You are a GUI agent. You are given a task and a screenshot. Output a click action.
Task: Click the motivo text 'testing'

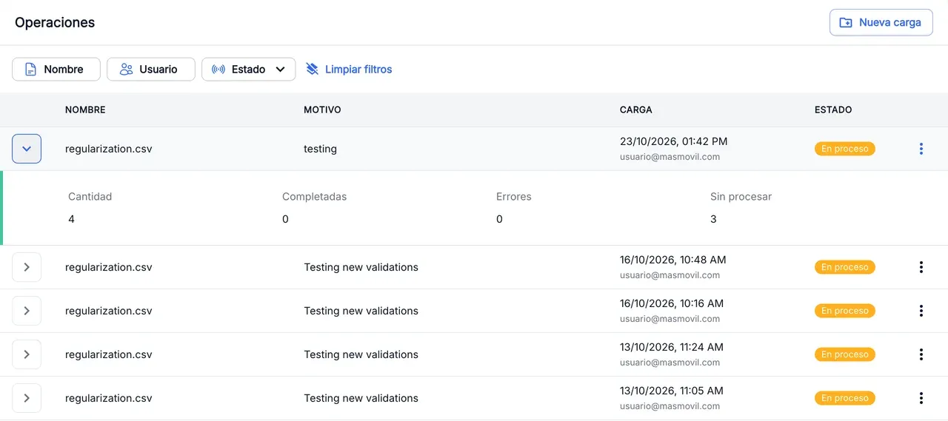point(320,149)
